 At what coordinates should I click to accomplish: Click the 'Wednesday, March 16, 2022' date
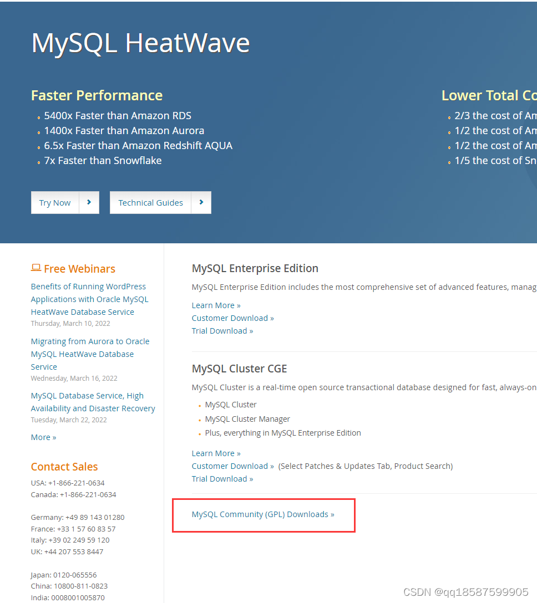(x=74, y=379)
